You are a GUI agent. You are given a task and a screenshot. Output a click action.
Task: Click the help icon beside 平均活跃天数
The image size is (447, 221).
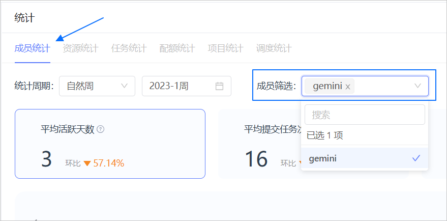coord(101,129)
